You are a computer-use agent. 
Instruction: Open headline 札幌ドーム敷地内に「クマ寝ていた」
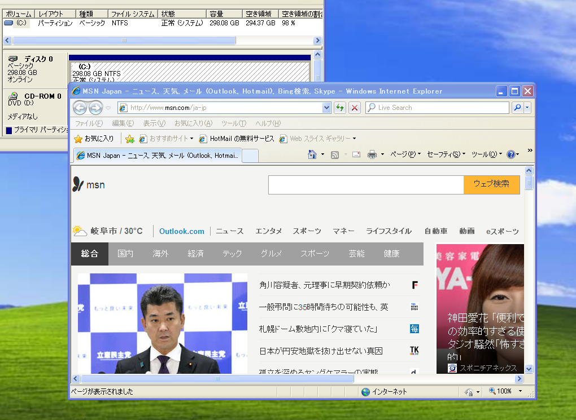pyautogui.click(x=318, y=329)
